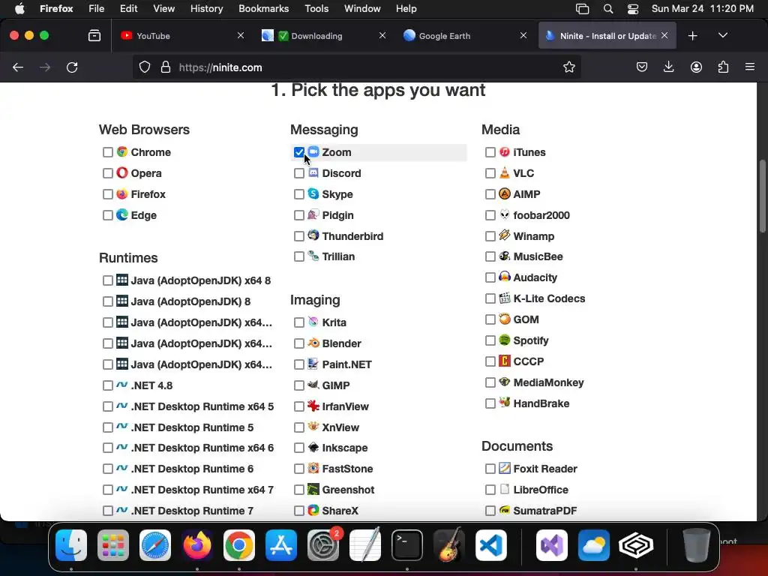Click the GIMP icon
768x576 pixels.
point(313,385)
